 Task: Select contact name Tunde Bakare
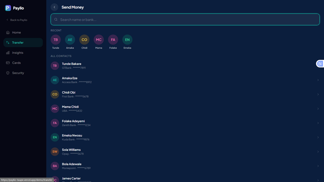pos(72,64)
